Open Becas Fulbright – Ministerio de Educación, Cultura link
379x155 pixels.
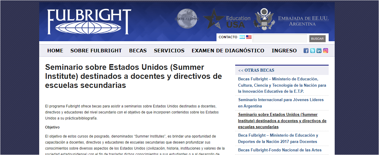(x=282, y=85)
